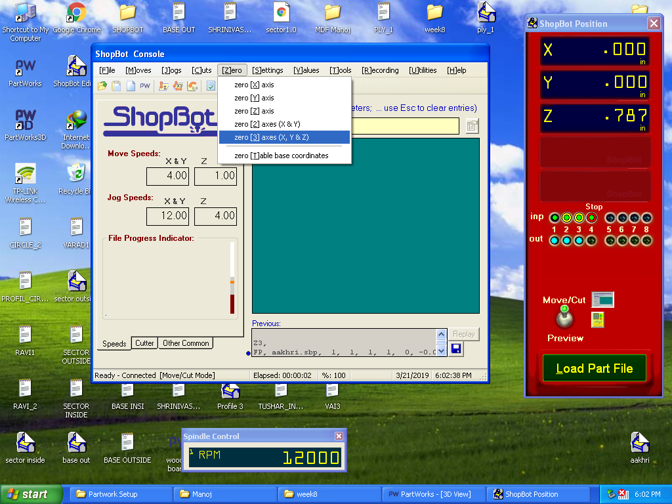Switch to PartWorks - [3D View] taskbar button
The image size is (672, 504).
pos(433,494)
